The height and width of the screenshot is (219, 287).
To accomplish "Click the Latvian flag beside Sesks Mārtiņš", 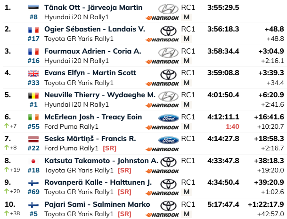I will 33,139.
